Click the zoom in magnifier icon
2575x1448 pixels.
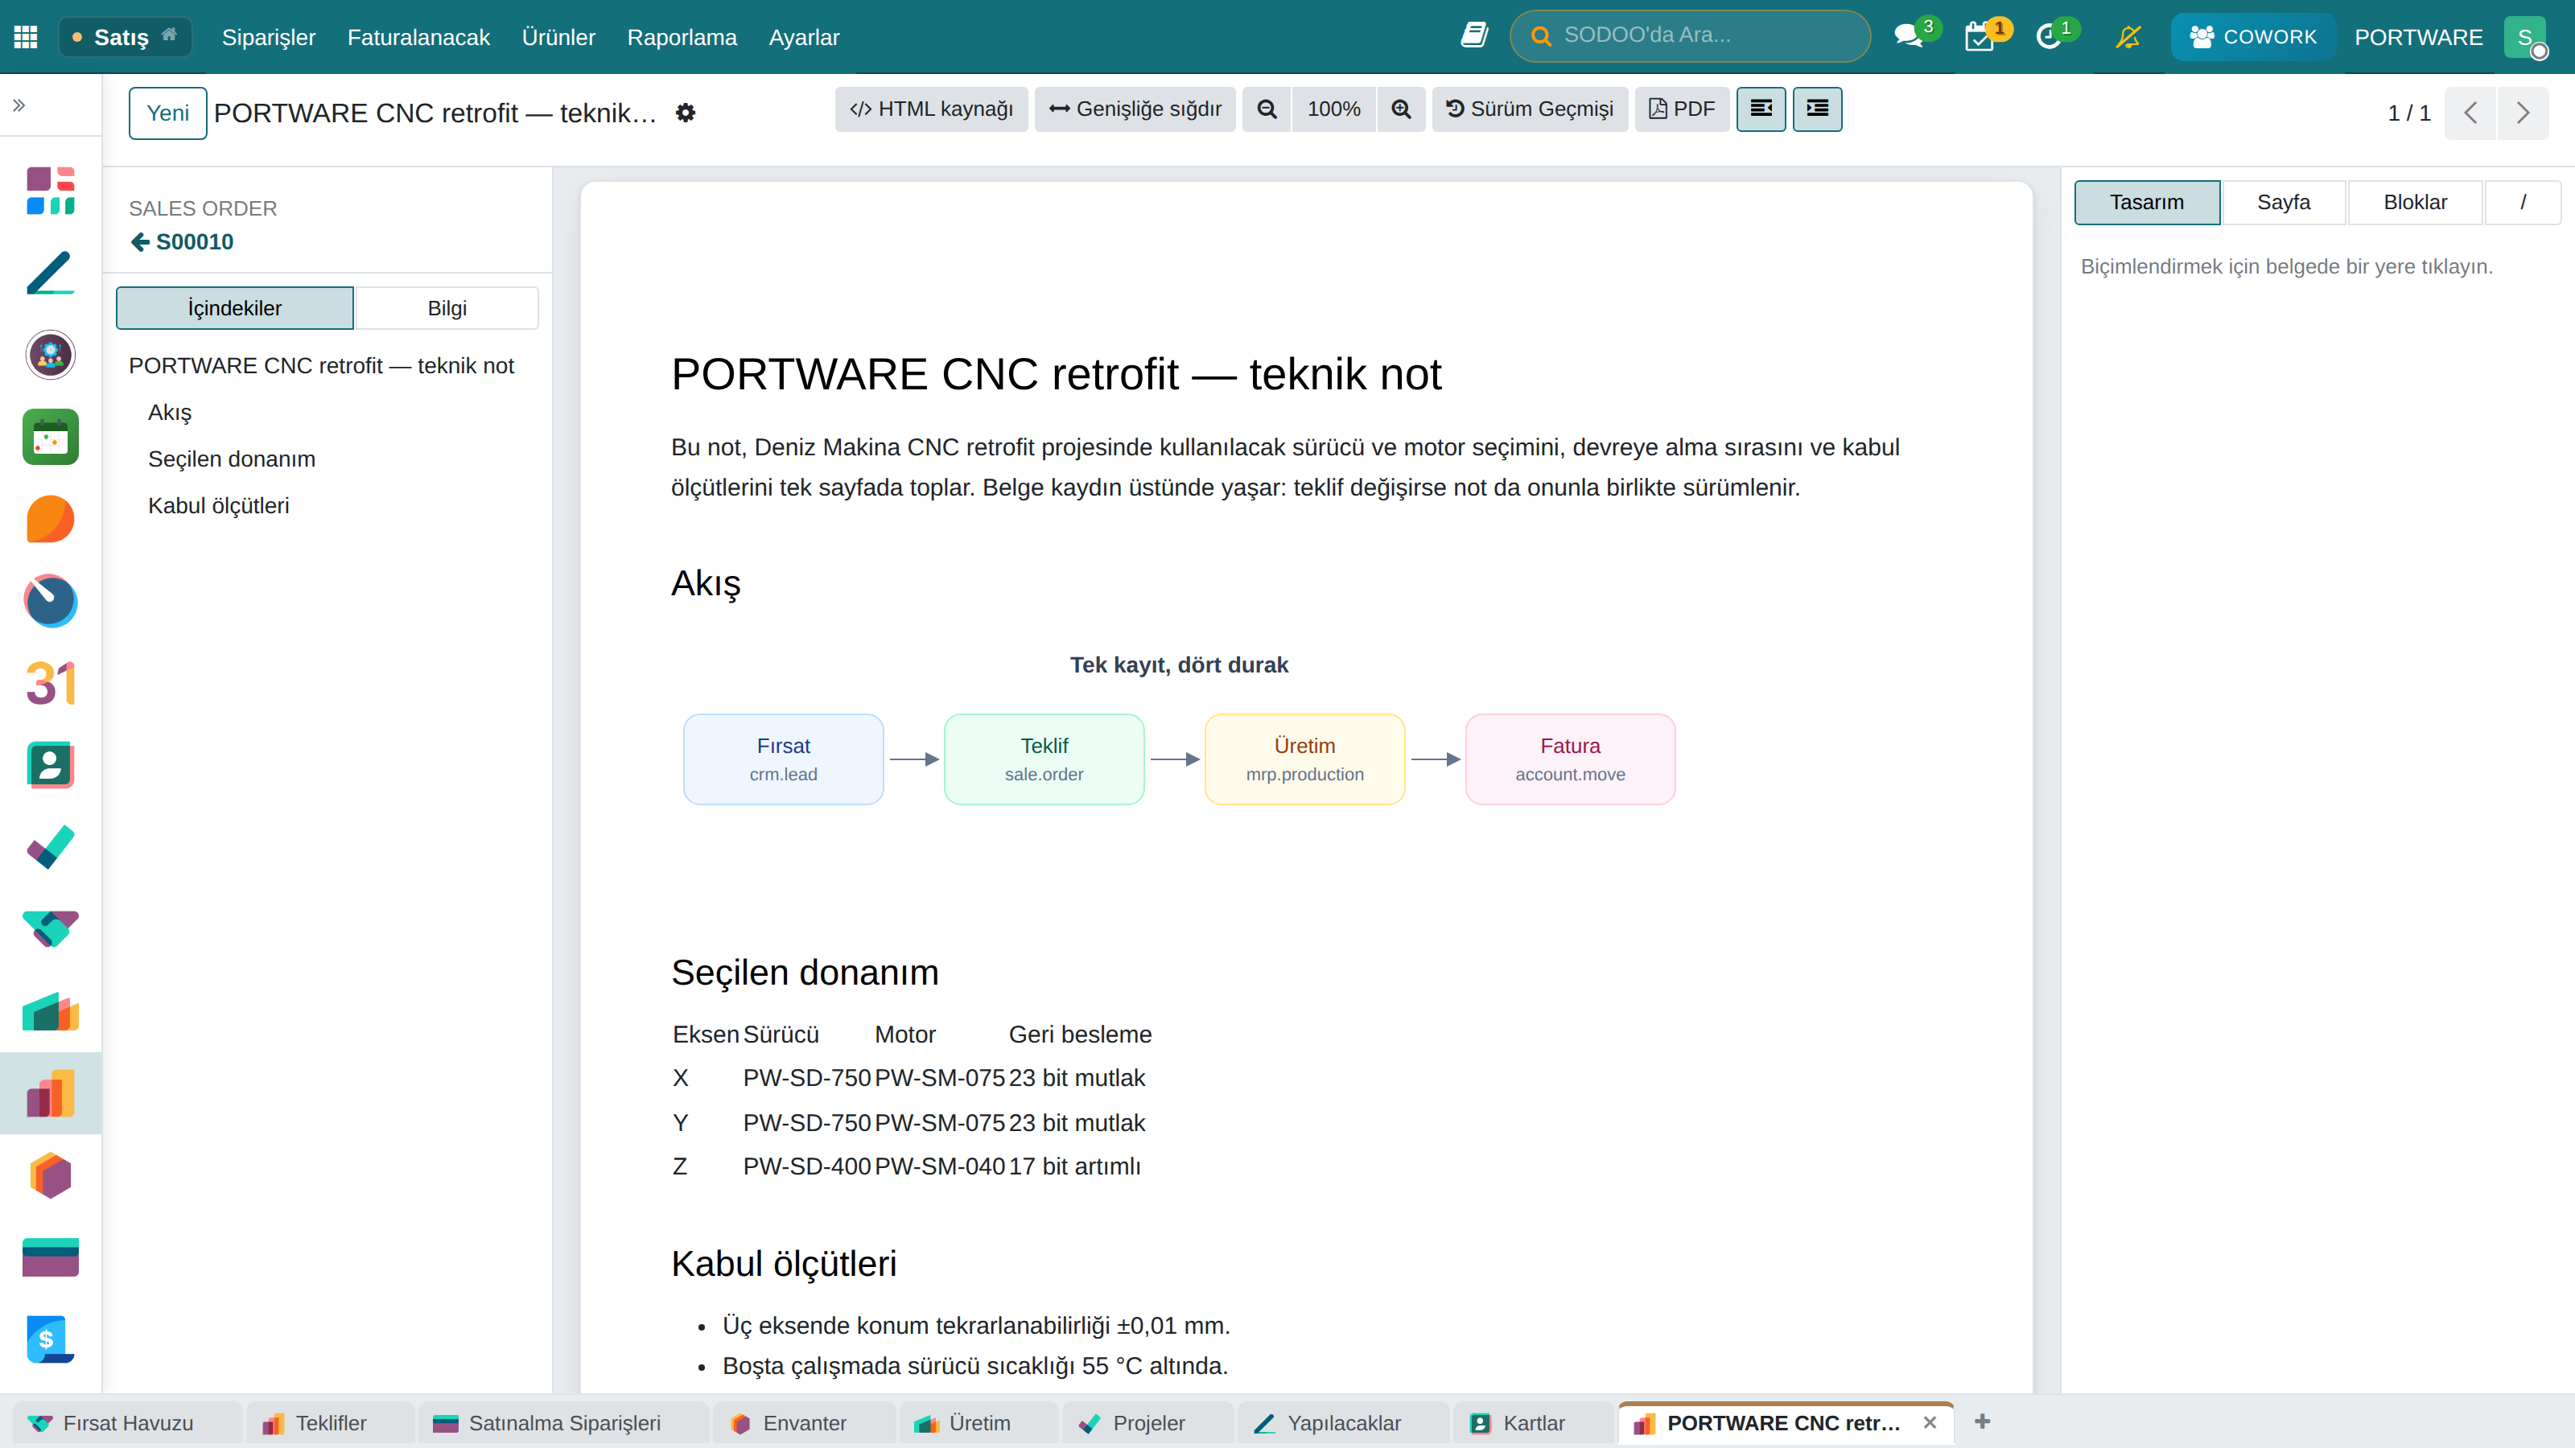(x=1402, y=109)
